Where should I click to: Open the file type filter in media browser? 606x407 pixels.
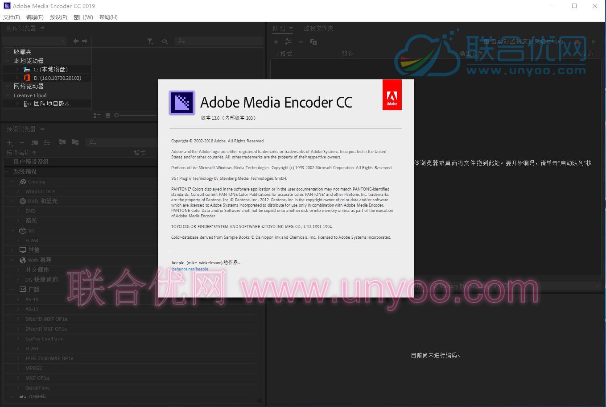click(150, 41)
